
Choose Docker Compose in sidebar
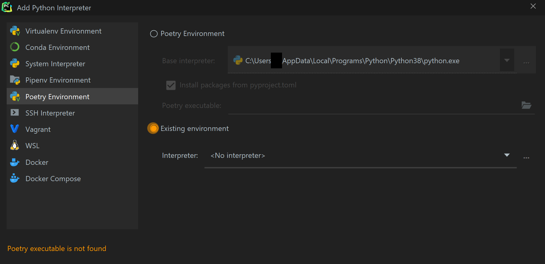(72, 178)
